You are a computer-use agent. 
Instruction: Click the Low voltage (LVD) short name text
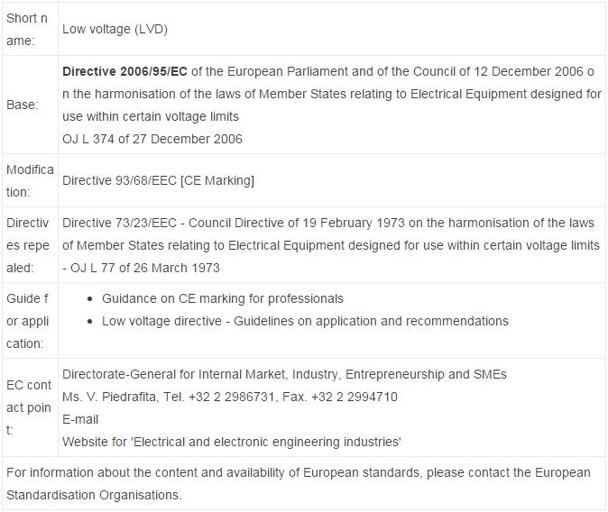115,29
